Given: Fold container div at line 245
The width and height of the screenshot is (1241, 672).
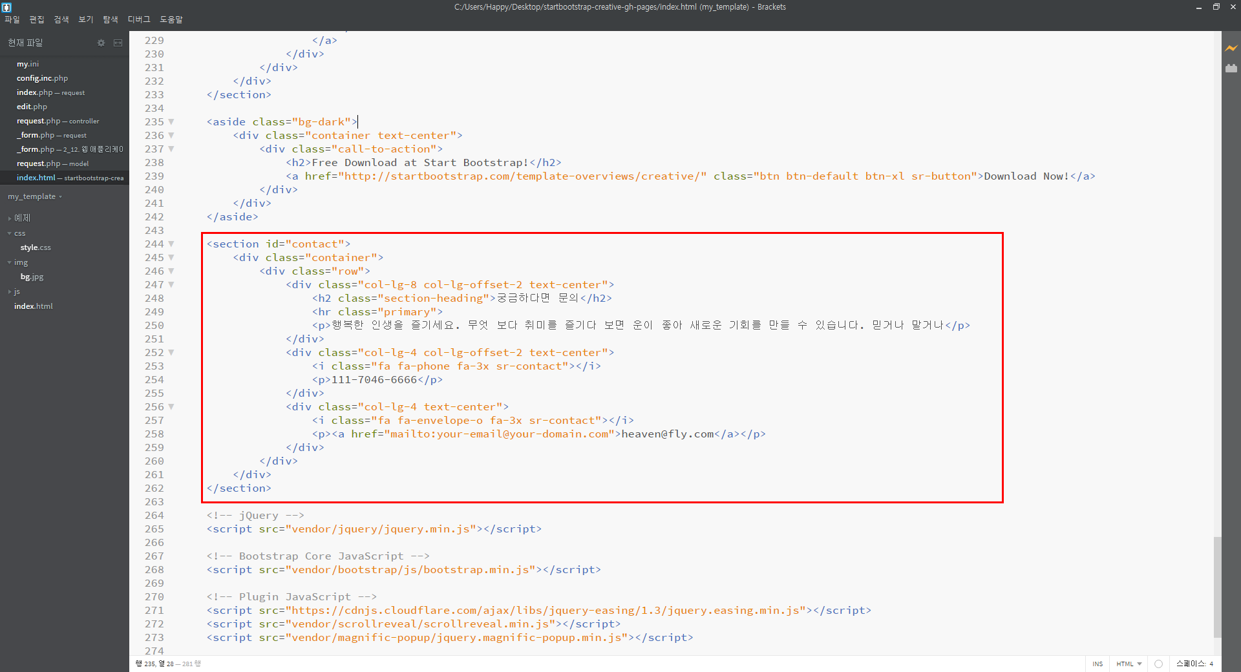Looking at the screenshot, I should pyautogui.click(x=171, y=257).
